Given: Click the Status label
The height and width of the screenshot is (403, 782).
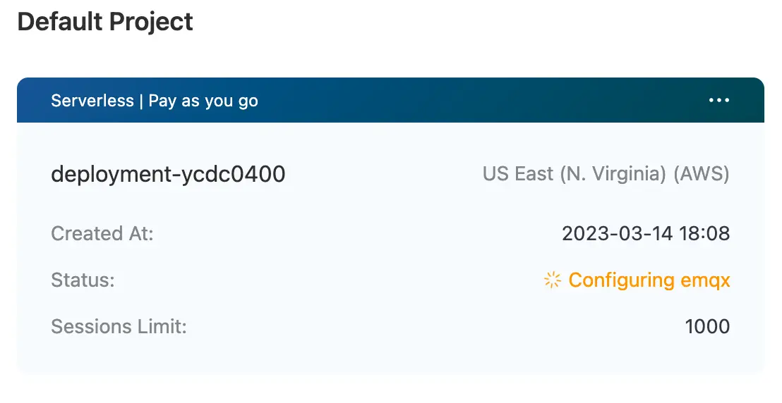Looking at the screenshot, I should (x=83, y=280).
